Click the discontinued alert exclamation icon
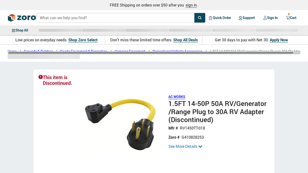 pos(40,77)
